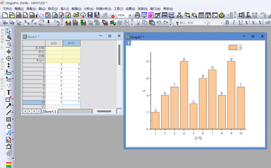Save the project with floppy disk icon
The image size is (271, 168).
pyautogui.click(x=90, y=15)
